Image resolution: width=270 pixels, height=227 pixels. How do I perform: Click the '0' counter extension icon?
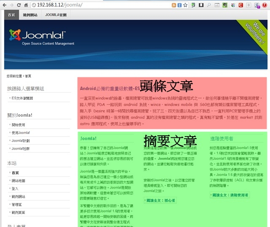pos(248,5)
